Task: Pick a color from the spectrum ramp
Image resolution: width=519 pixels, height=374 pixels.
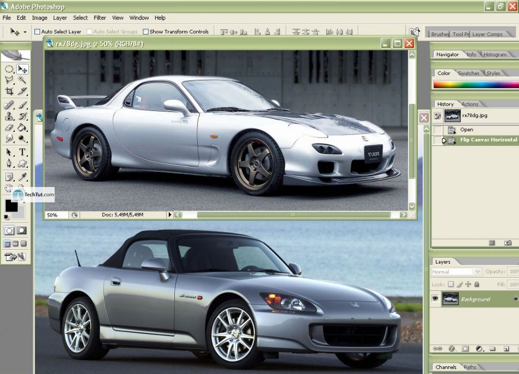Action: 476,84
